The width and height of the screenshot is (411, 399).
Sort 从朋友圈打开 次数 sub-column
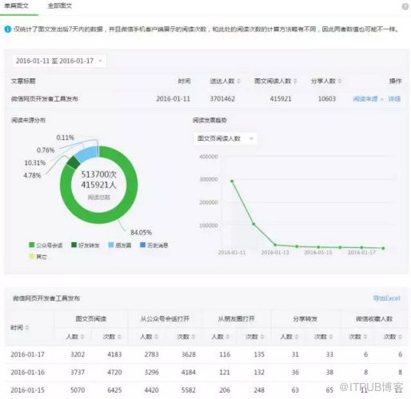[262, 337]
